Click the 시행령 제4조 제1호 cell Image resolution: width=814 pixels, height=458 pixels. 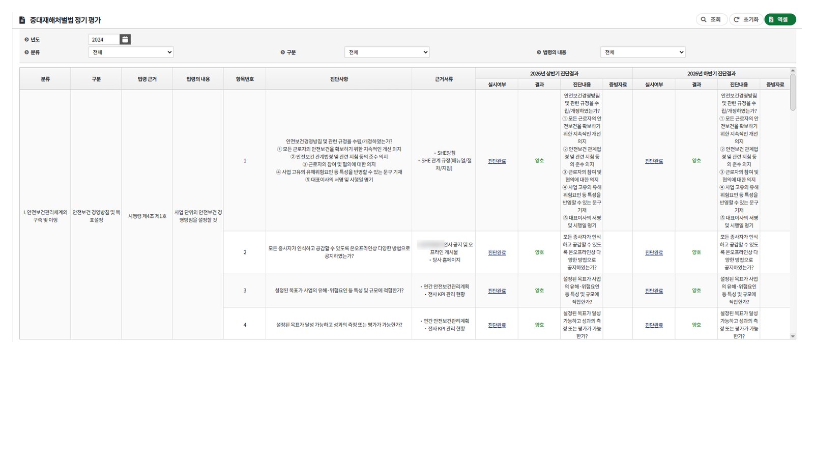(147, 216)
